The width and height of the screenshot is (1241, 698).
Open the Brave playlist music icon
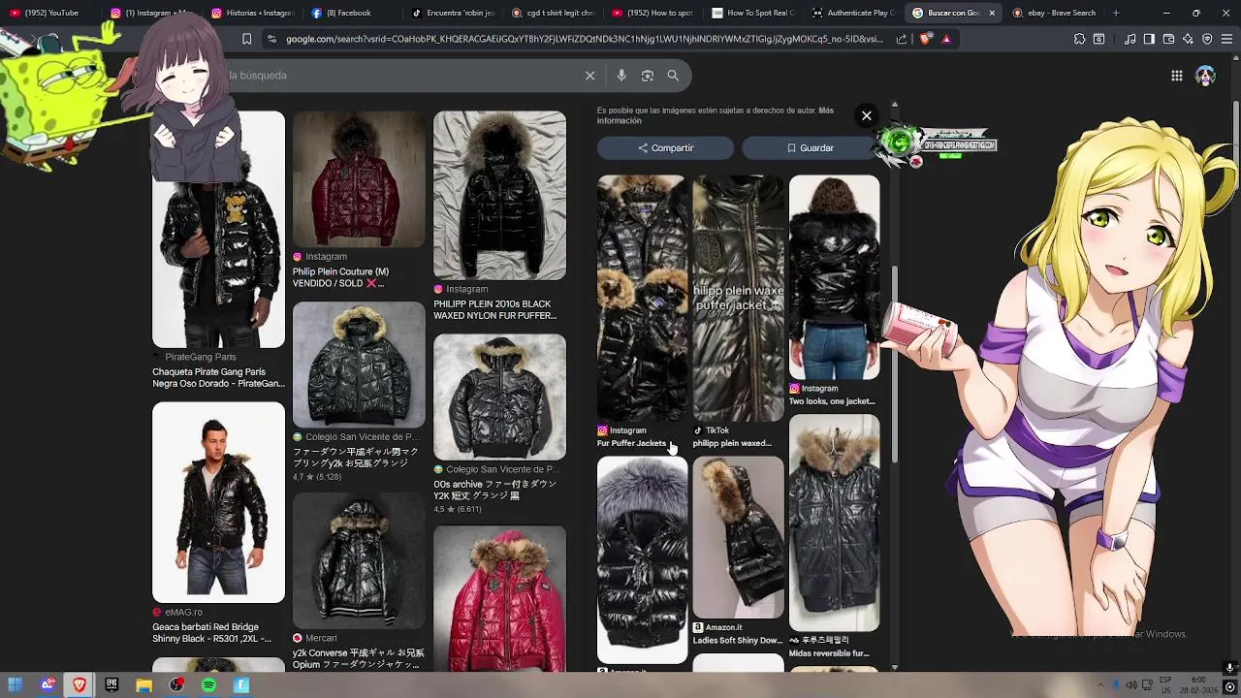[x=1130, y=39]
